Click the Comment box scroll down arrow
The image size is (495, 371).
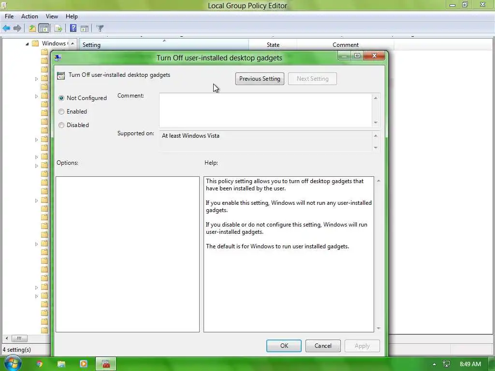click(x=376, y=122)
